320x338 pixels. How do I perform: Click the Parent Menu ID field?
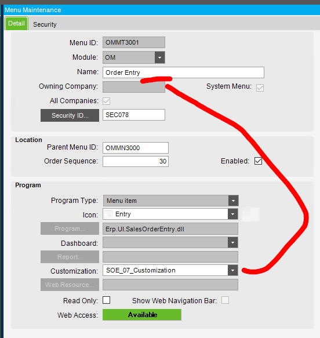(x=136, y=148)
